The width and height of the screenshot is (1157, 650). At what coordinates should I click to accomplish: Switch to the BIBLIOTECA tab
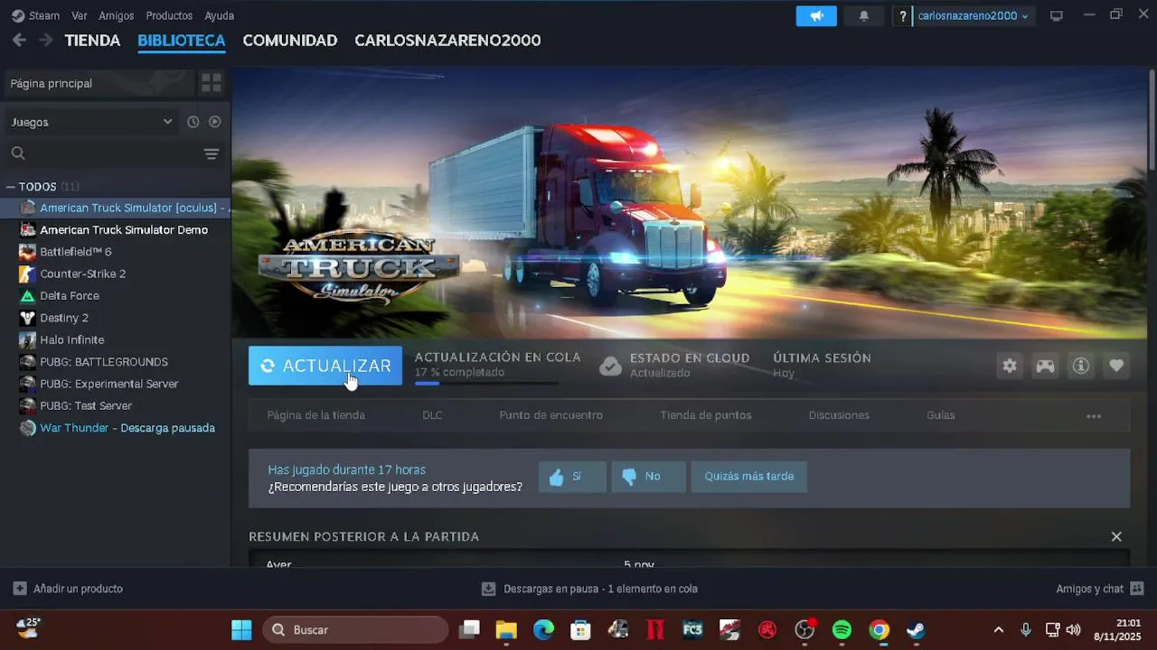pyautogui.click(x=181, y=41)
